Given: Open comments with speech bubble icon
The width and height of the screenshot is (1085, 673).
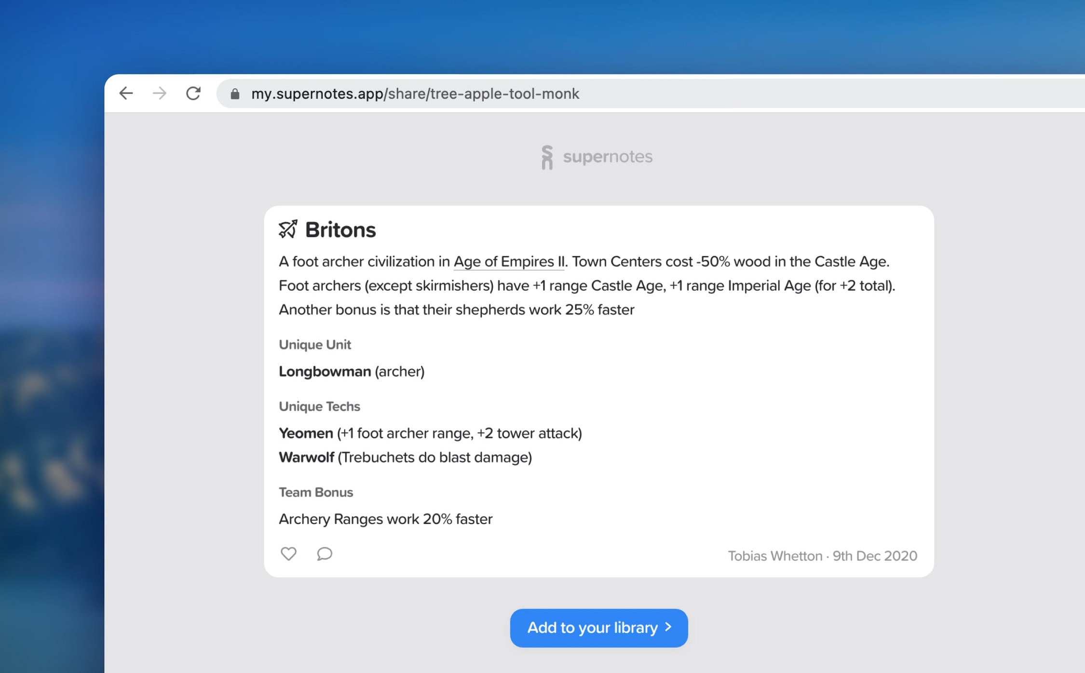Looking at the screenshot, I should (325, 554).
